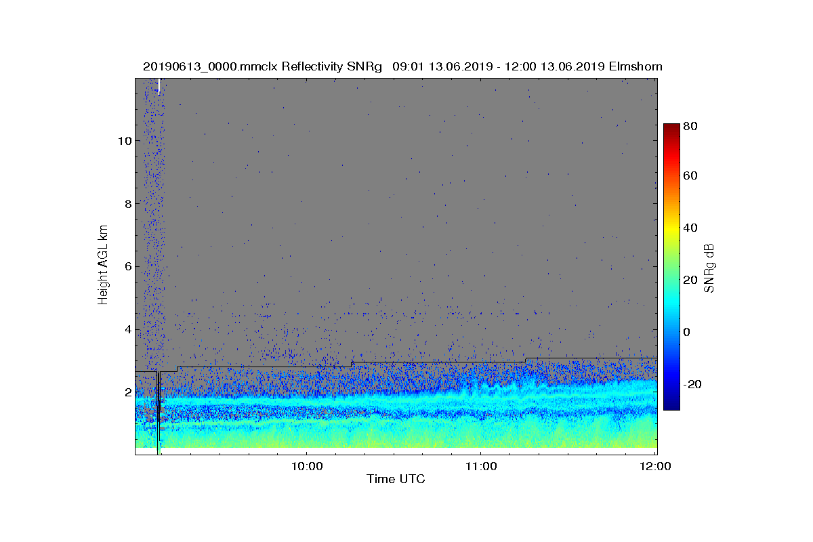The height and width of the screenshot is (542, 813).
Task: Click the plot title text
Action: pyautogui.click(x=402, y=66)
